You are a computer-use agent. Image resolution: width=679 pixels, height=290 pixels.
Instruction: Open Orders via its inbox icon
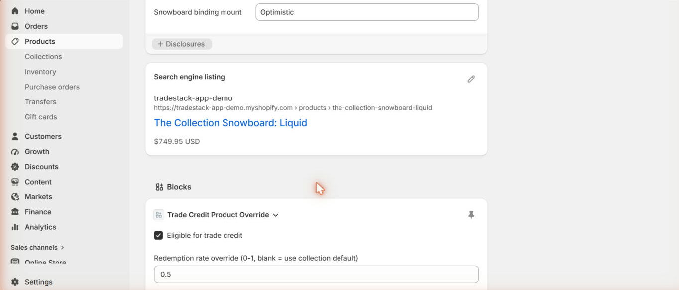[x=15, y=26]
